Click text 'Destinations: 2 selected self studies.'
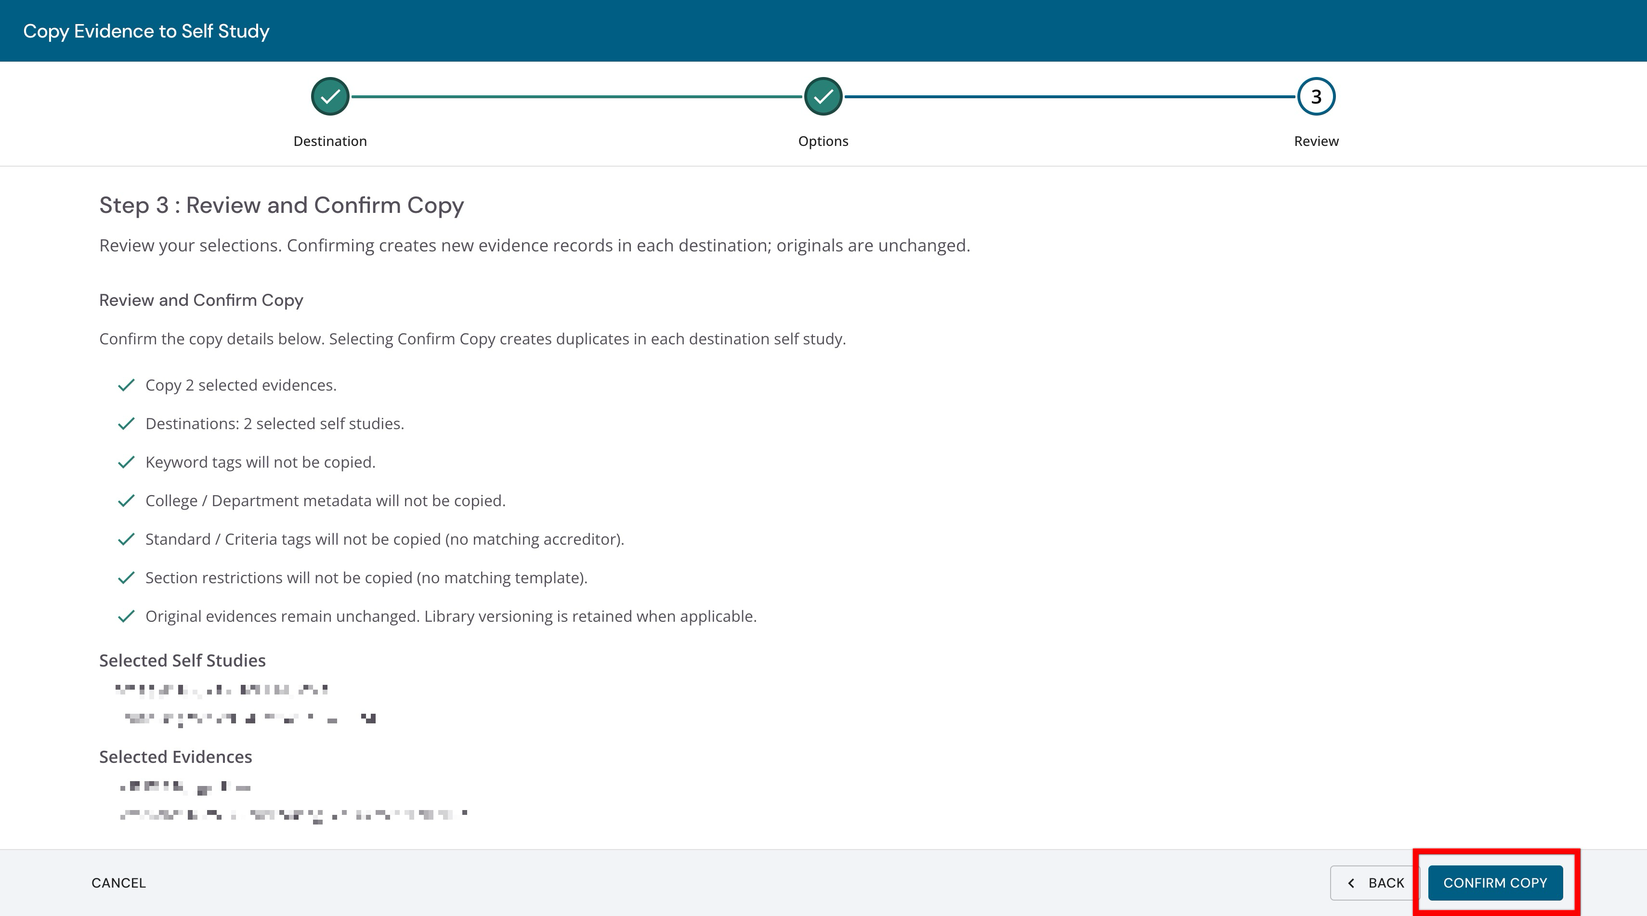The height and width of the screenshot is (916, 1647). pyautogui.click(x=275, y=424)
